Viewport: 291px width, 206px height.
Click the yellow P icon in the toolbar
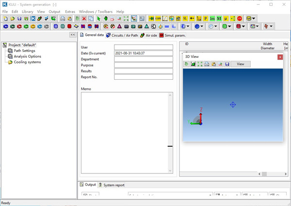[x=206, y=18]
